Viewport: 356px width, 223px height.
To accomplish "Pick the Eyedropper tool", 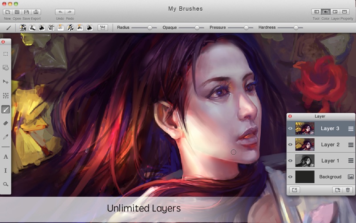I will [x=6, y=137].
